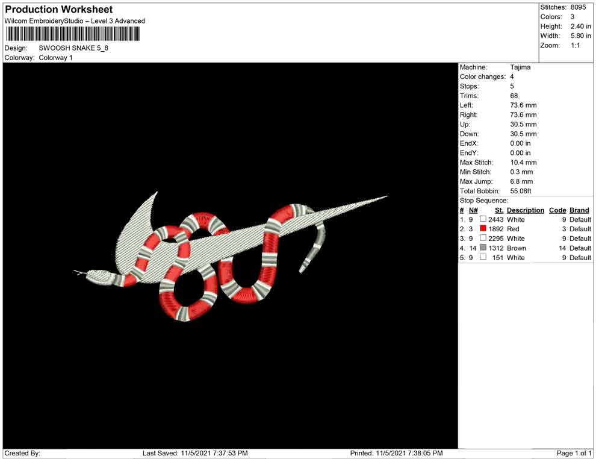Click the 'Code' column header
Screen dimensions: 596x459
click(557, 210)
